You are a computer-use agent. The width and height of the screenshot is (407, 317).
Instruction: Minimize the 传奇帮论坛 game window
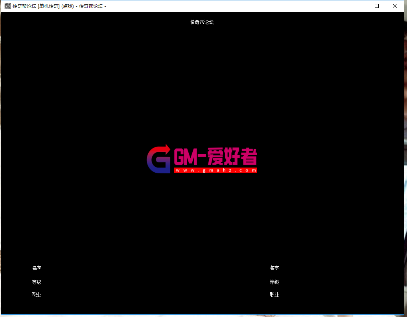(359, 6)
